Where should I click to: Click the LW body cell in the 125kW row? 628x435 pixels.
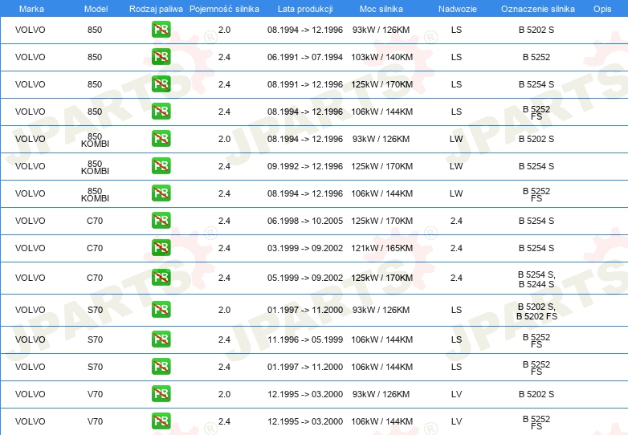456,166
